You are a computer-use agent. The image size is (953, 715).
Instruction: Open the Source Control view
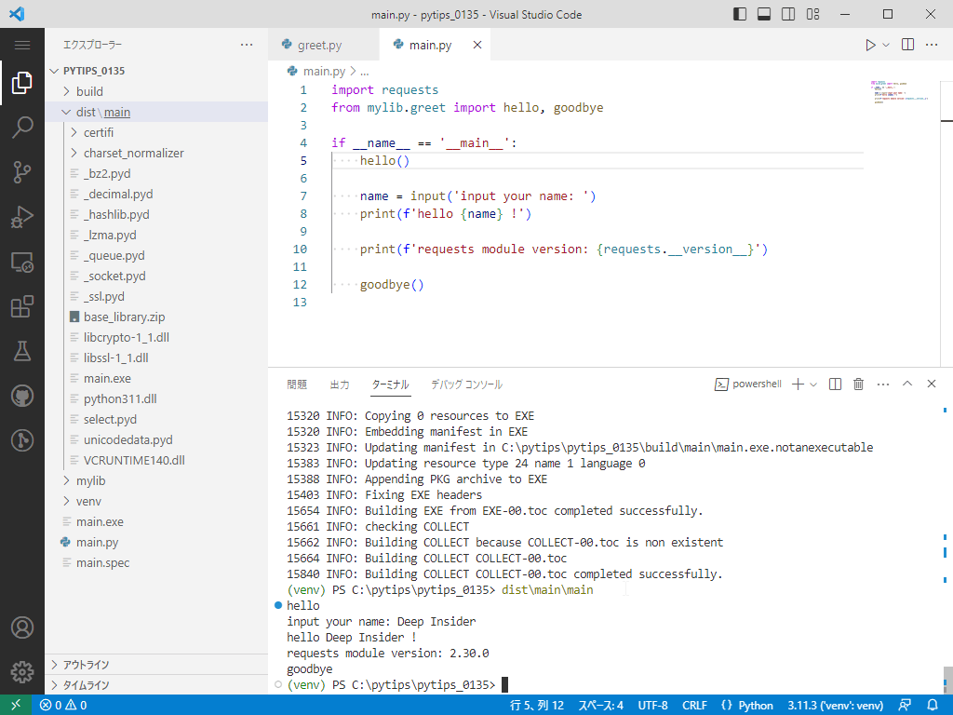click(x=22, y=172)
